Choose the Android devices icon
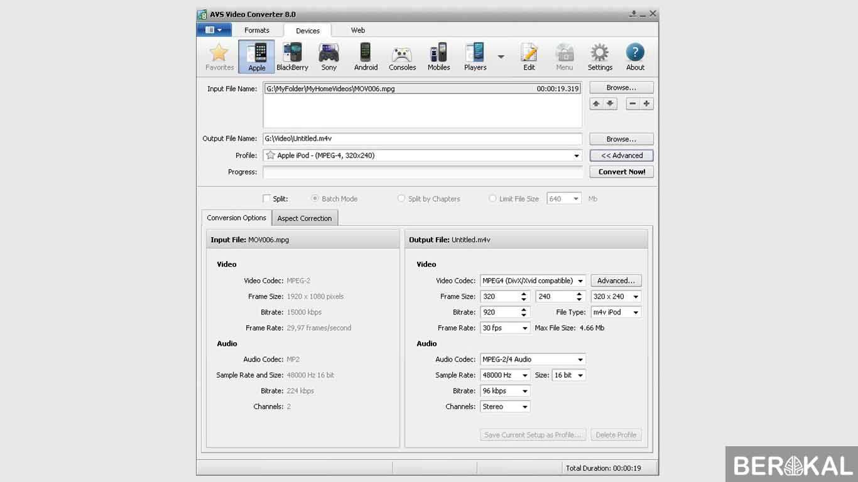Viewport: 858px width, 482px height. pyautogui.click(x=366, y=57)
